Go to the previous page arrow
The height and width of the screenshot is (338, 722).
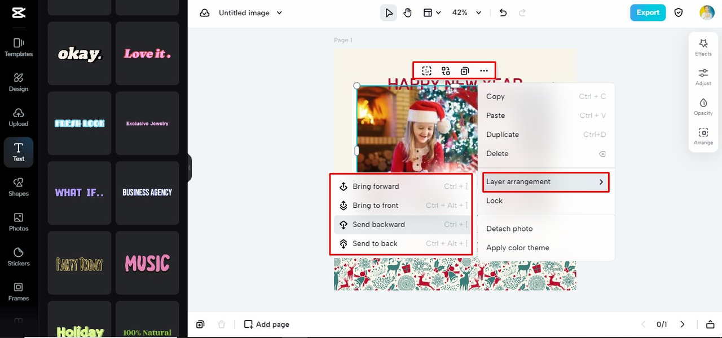(643, 324)
